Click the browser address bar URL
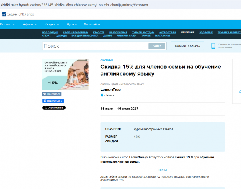241x189 pixels. (74, 5)
